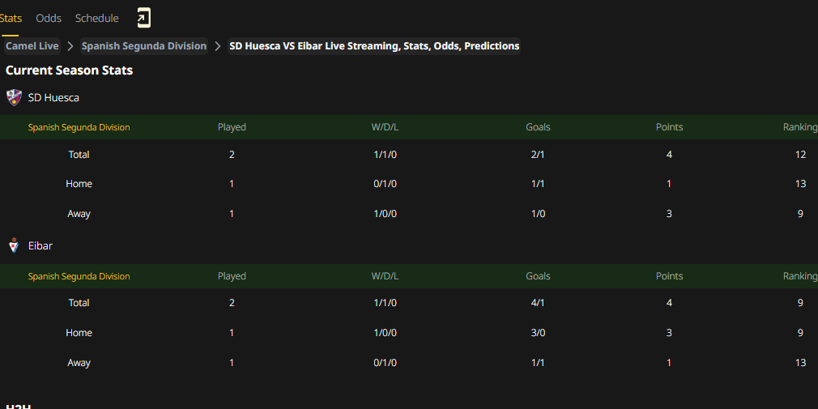
Task: Open the Eibar team name link
Action: point(40,245)
